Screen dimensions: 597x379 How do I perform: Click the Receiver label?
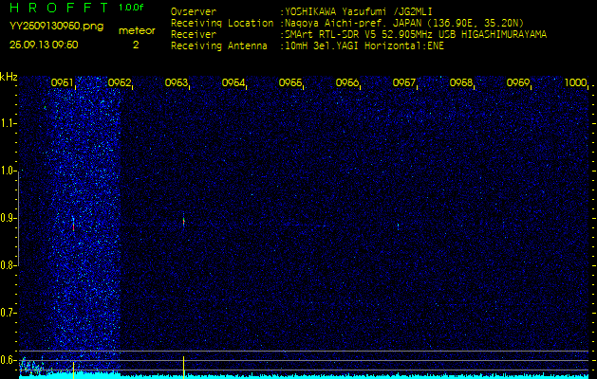[x=194, y=35]
